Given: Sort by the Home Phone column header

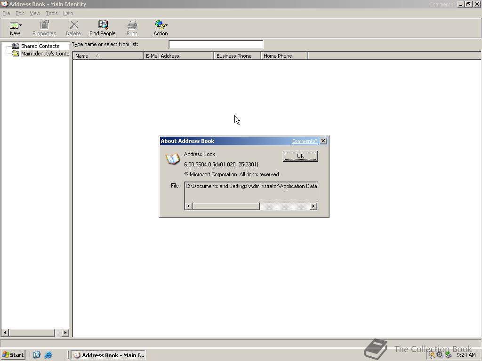Looking at the screenshot, I should point(284,56).
